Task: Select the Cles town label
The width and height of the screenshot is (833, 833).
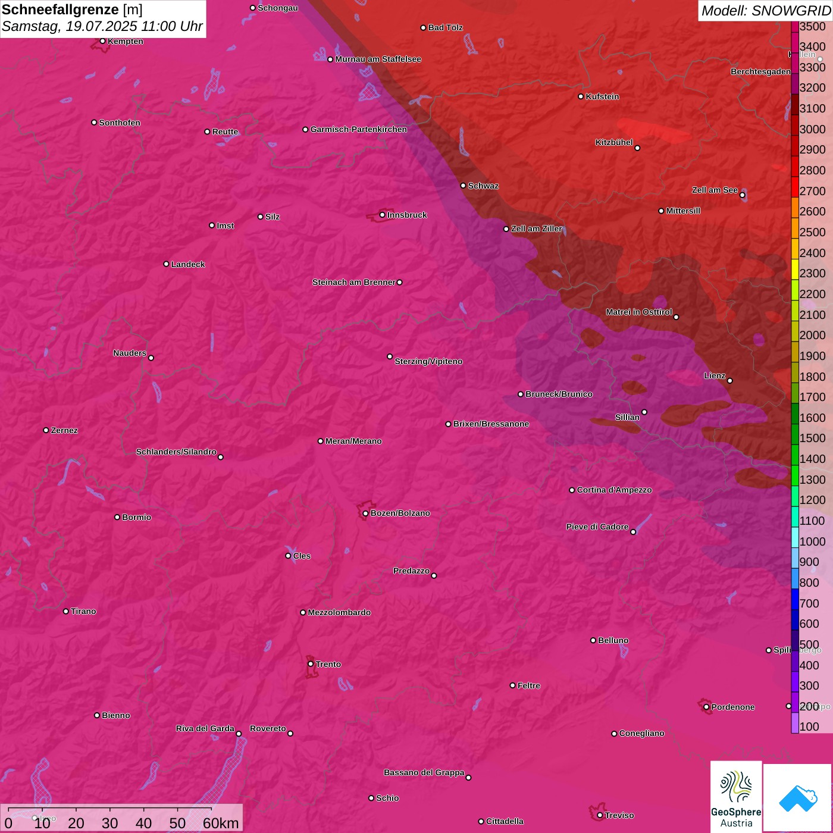Action: (302, 556)
